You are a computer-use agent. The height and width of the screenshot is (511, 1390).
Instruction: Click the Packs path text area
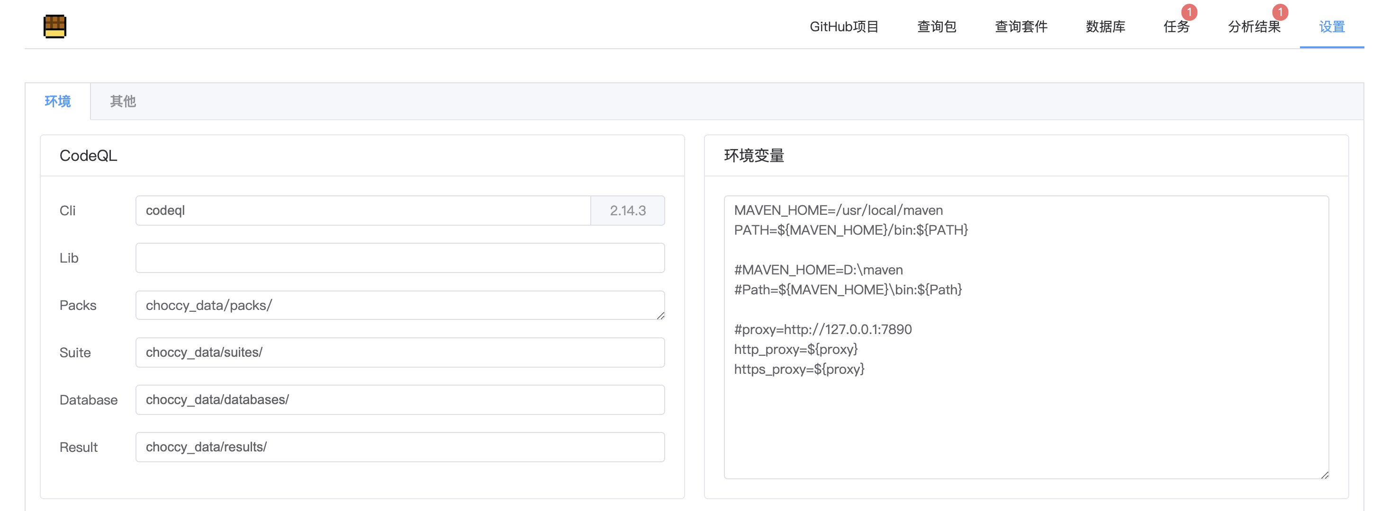[399, 305]
